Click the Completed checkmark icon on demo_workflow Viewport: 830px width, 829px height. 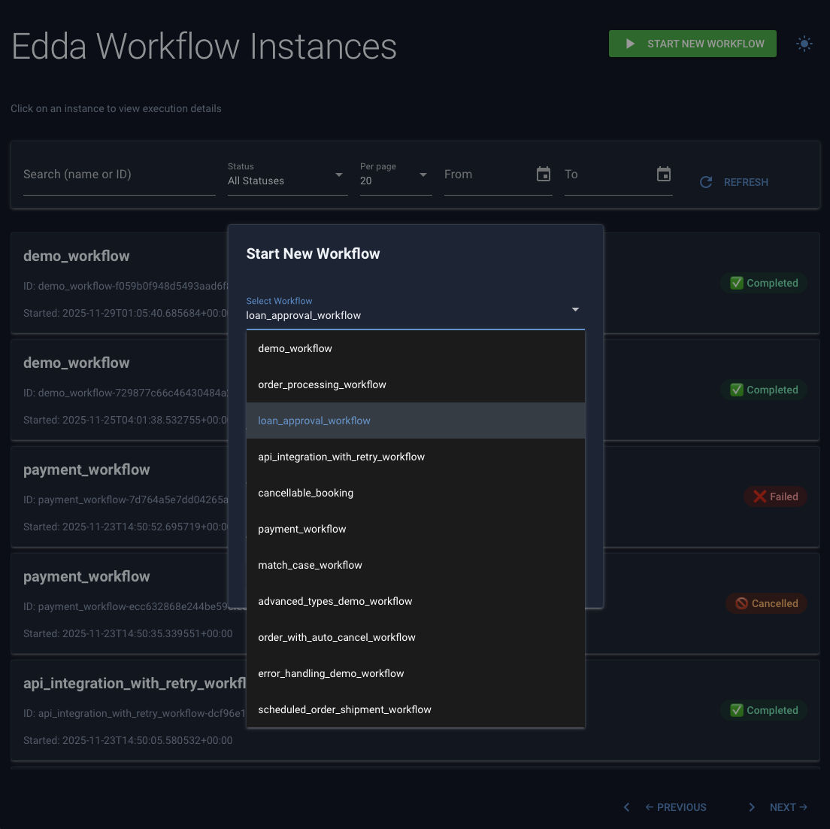(x=737, y=283)
